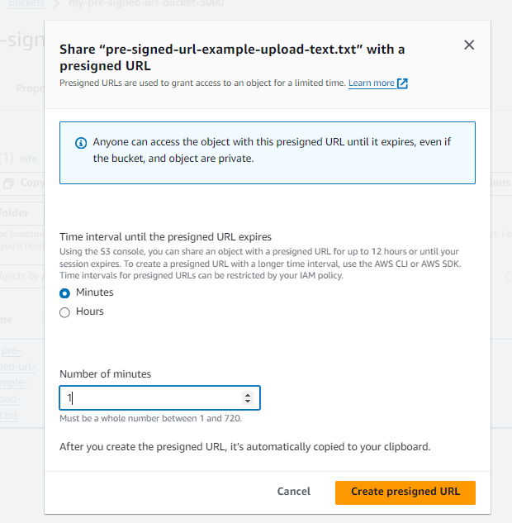Viewport: 512px width, 523px height.
Task: Switch to the partially hidden Properties tab
Action: (30, 87)
